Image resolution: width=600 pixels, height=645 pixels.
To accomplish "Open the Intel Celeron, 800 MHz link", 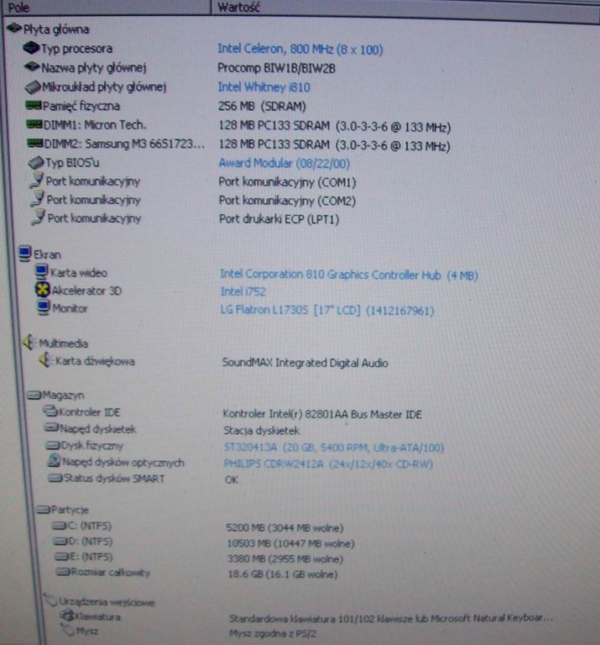I will (300, 49).
